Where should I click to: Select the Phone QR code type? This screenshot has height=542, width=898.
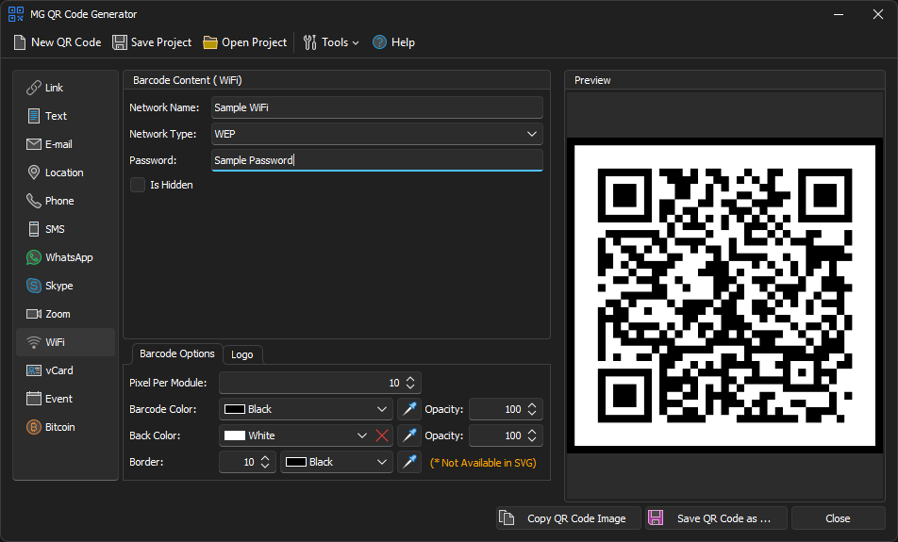65,201
